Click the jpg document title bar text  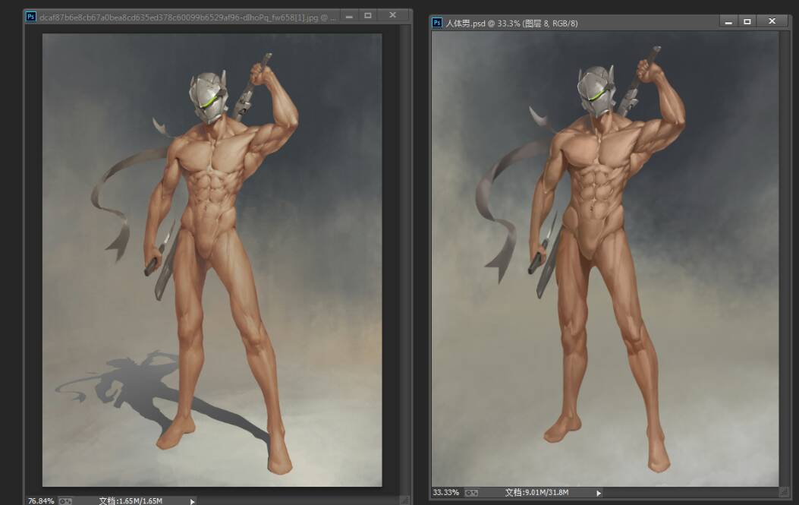(x=187, y=17)
